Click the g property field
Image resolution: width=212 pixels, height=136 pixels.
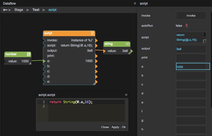pos(191,121)
